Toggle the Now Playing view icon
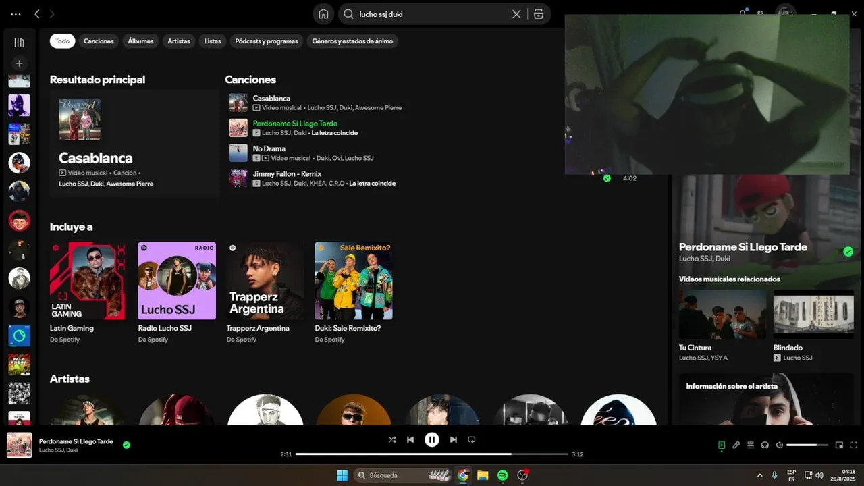Viewport: 864px width, 486px height. pyautogui.click(x=722, y=445)
